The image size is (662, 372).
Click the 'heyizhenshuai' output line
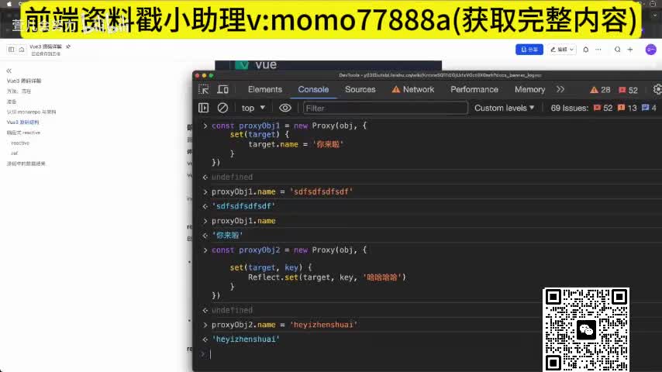click(x=246, y=339)
